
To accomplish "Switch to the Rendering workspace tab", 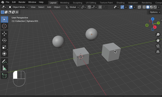I will click(x=147, y=3).
